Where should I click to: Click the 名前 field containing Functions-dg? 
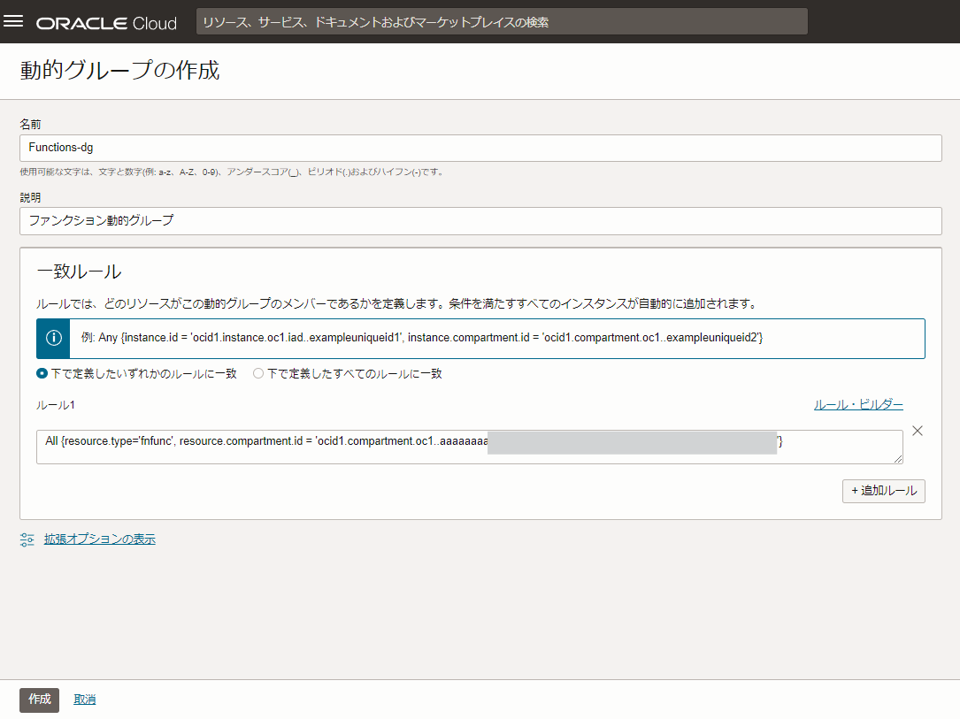click(480, 148)
